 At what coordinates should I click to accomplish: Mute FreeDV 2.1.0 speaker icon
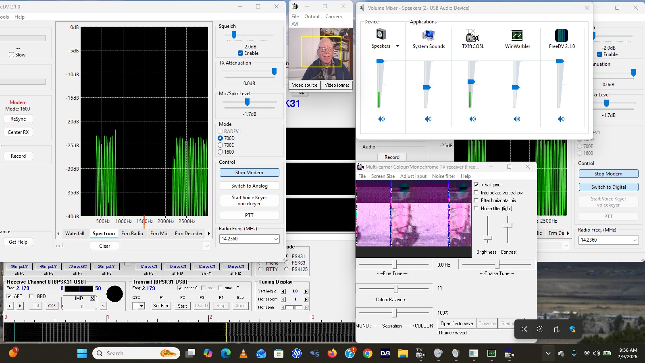pyautogui.click(x=561, y=119)
